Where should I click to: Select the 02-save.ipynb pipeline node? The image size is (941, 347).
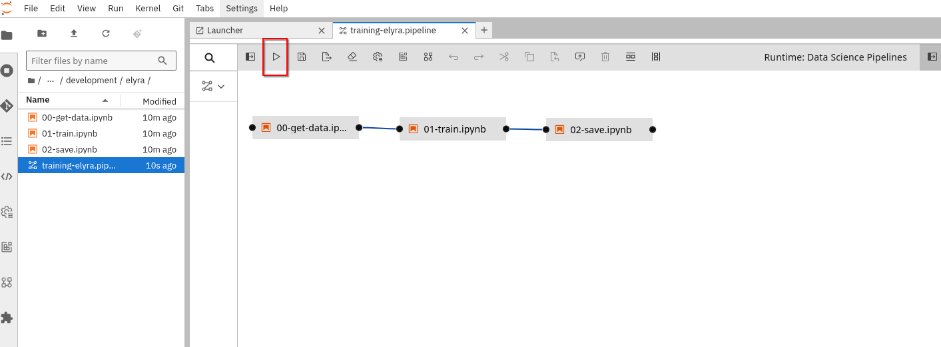point(599,129)
